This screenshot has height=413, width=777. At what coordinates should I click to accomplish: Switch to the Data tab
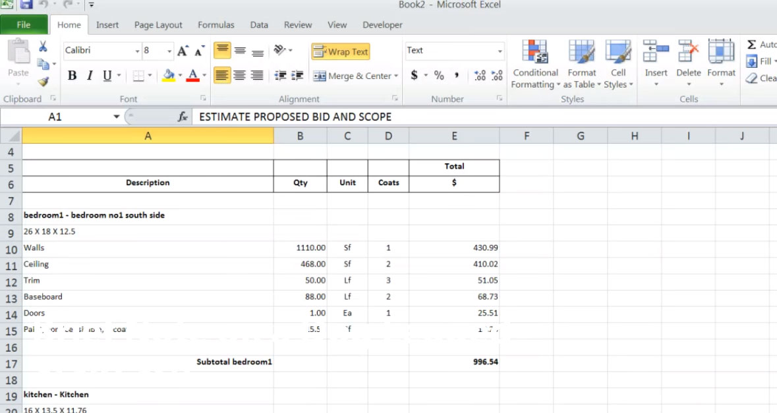coord(258,25)
